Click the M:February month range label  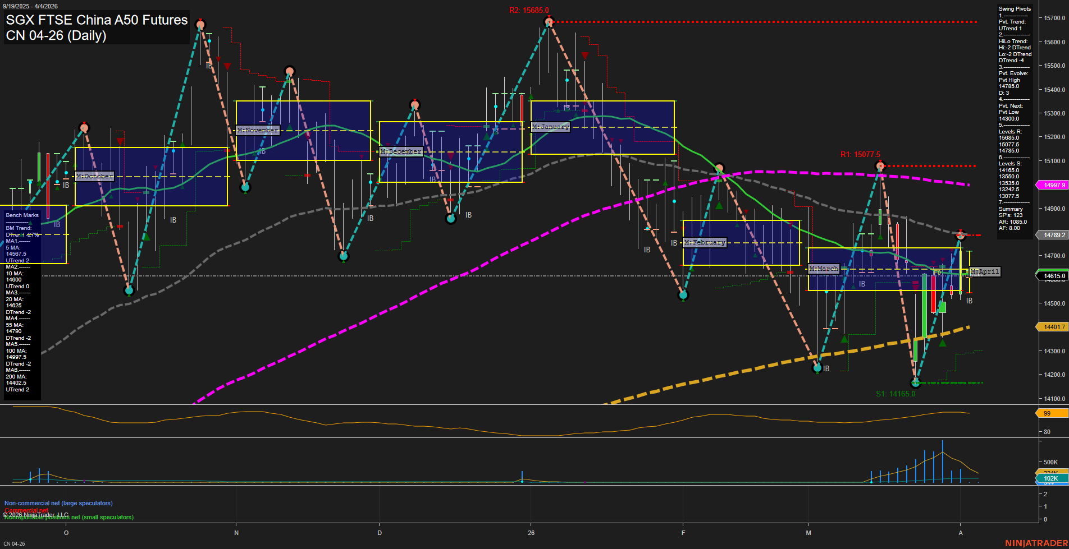(x=704, y=242)
